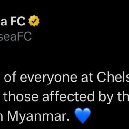The height and width of the screenshot is (129, 129).
Task: Click the letters 'FC' in the display name
Action: [x=18, y=21]
